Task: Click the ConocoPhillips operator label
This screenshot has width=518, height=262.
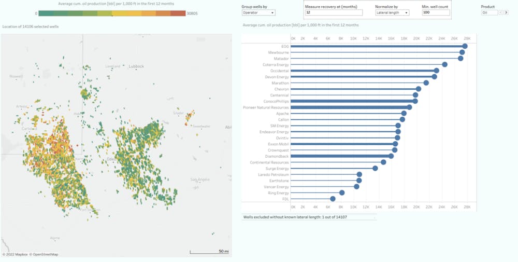Action: (276, 101)
